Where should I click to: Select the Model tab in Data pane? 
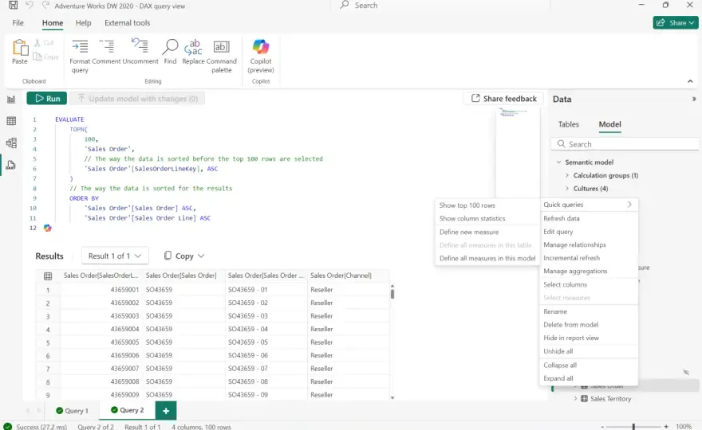point(609,124)
